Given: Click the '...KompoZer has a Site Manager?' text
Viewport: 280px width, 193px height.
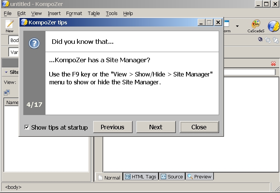Looking at the screenshot, I should click(100, 60).
